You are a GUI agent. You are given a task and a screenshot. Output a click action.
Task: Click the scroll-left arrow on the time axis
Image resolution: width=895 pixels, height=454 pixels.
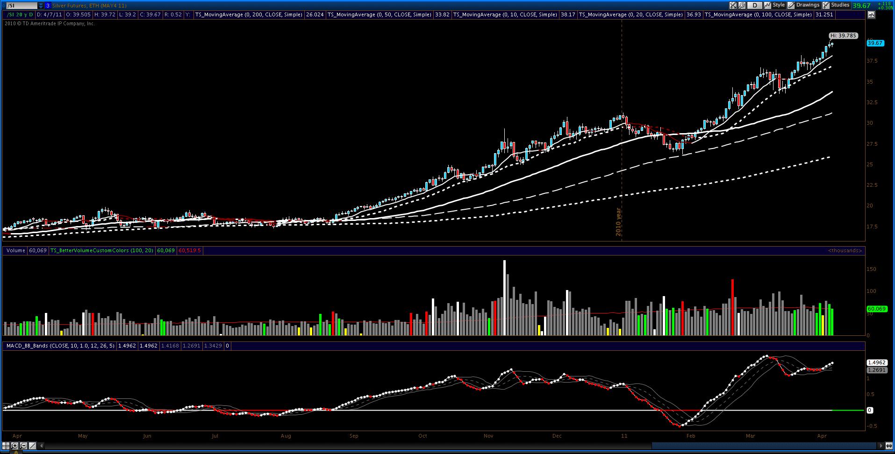42,446
